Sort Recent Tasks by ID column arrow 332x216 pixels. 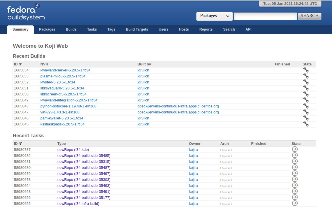click(x=20, y=144)
